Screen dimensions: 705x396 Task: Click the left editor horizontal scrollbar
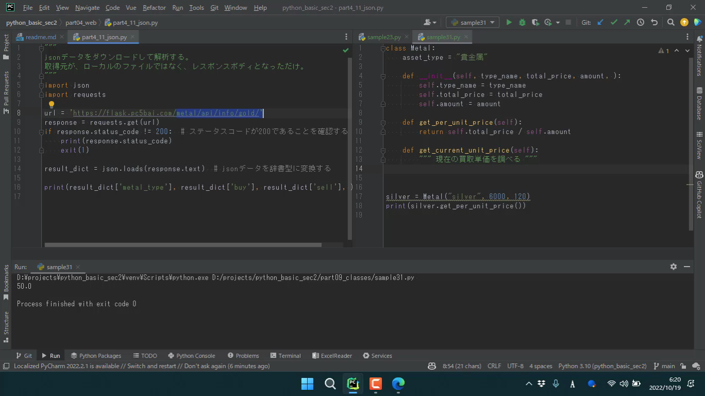[x=182, y=245]
